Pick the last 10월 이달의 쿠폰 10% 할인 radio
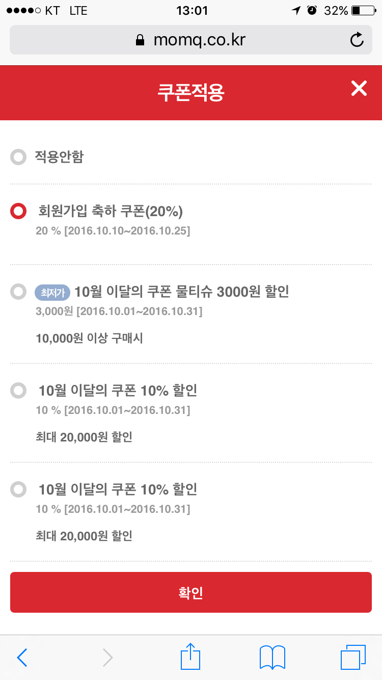This screenshot has height=680, width=382. tap(18, 490)
